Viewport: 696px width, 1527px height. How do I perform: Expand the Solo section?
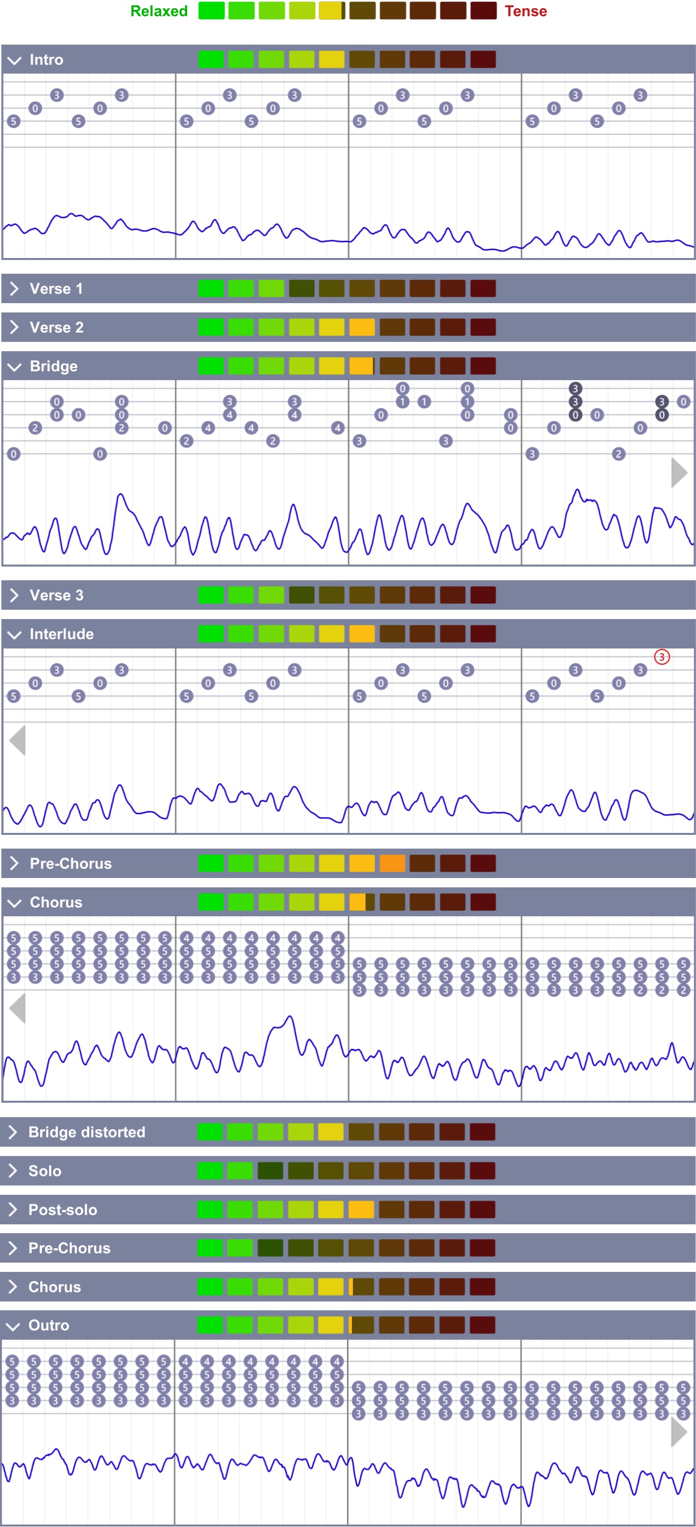(x=13, y=1171)
